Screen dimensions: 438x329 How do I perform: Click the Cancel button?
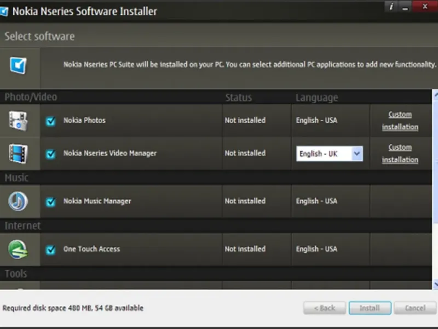415,308
